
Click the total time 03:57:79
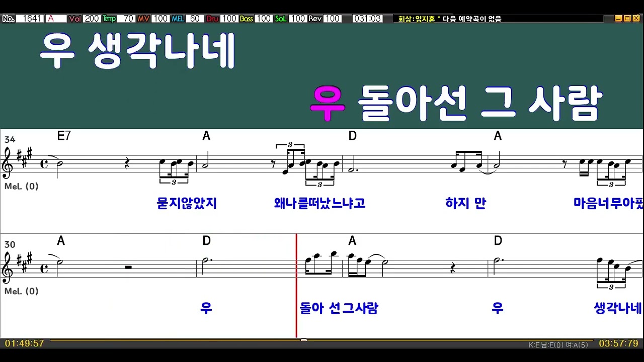(x=618, y=343)
